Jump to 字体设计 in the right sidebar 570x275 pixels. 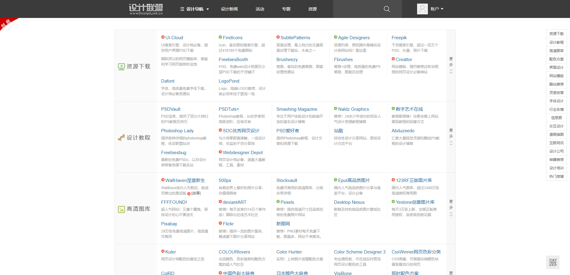(556, 101)
